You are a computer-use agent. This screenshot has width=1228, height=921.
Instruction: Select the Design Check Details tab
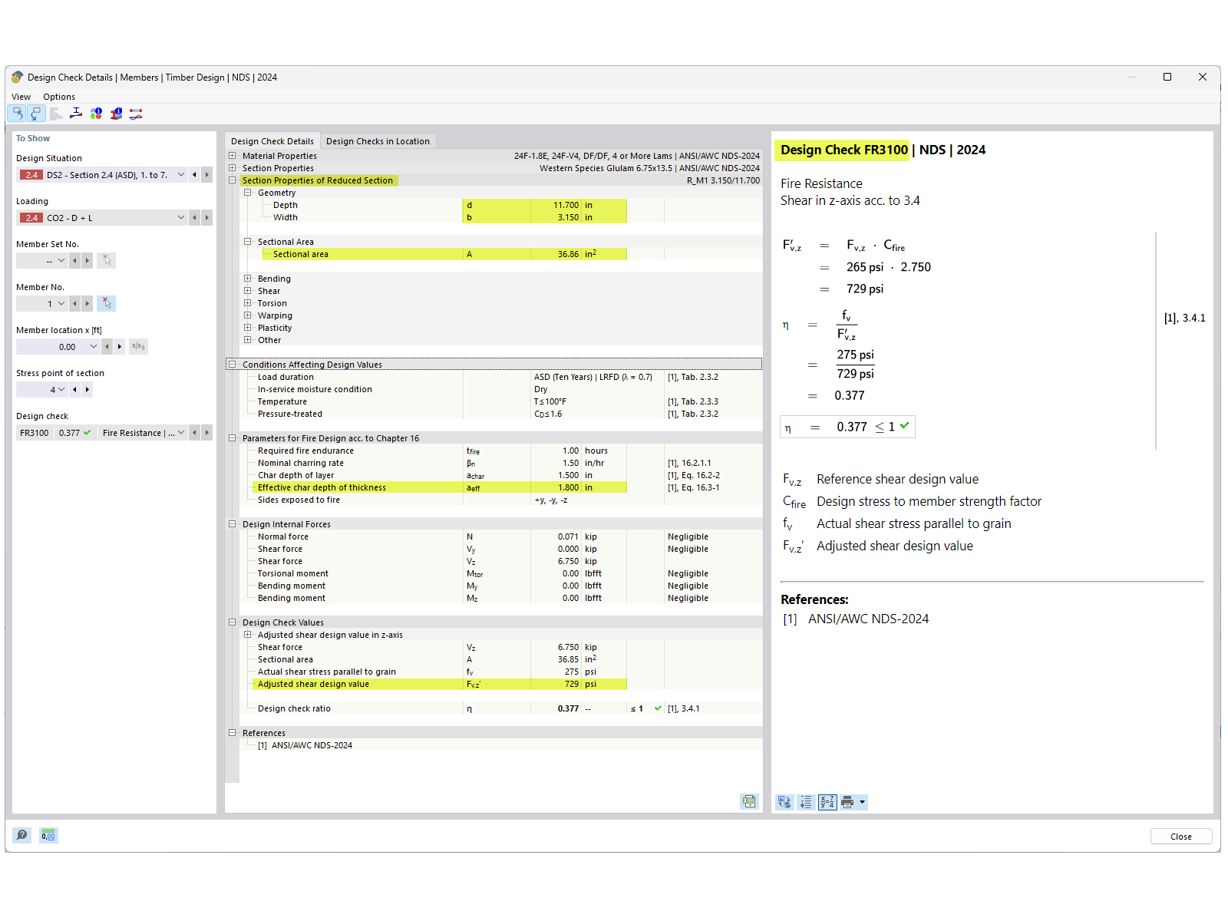coord(272,141)
